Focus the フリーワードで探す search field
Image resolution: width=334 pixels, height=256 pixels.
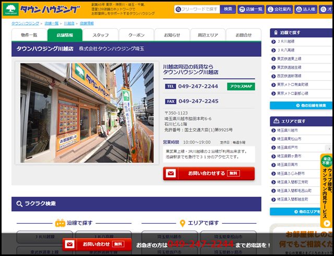(197, 9)
